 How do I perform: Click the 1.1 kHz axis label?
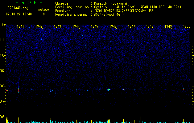coord(2,40)
